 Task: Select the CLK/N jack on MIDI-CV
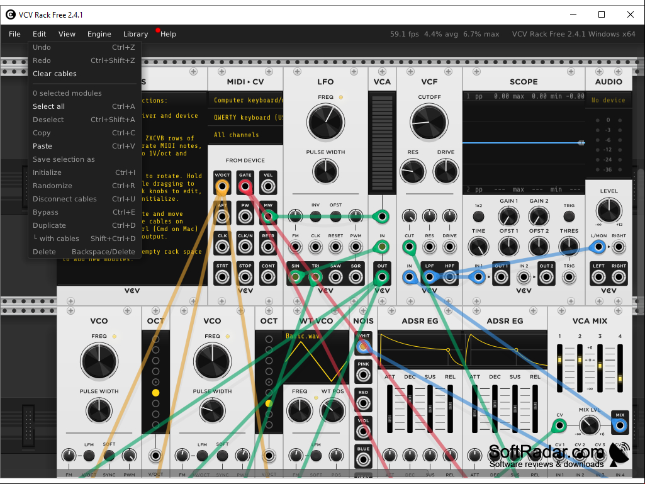(245, 247)
